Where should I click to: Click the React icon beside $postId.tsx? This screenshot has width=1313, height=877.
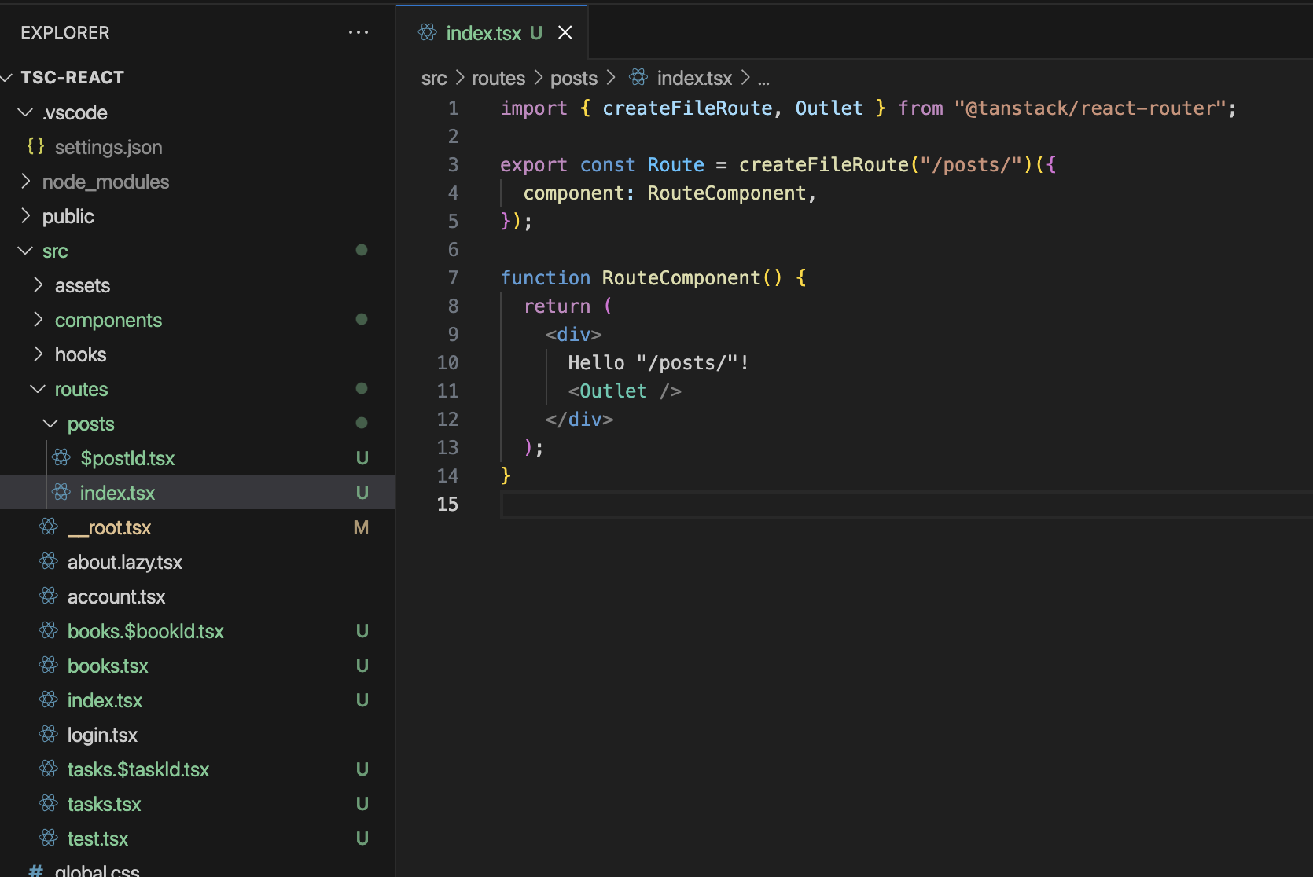61,458
